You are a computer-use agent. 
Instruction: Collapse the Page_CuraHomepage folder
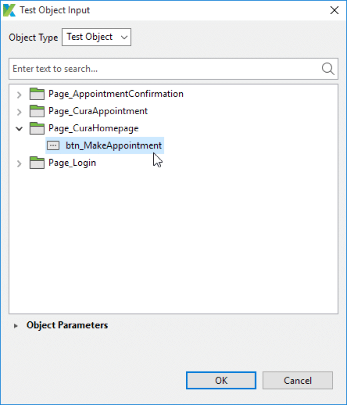pyautogui.click(x=19, y=128)
